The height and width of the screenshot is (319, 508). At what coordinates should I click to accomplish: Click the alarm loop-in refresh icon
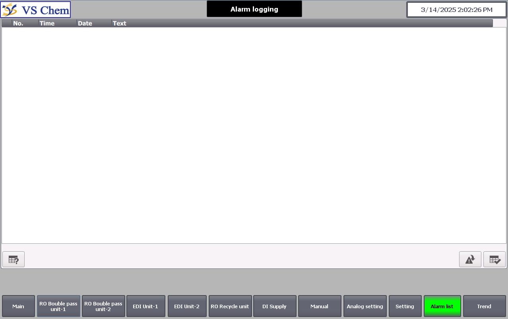[x=470, y=259]
